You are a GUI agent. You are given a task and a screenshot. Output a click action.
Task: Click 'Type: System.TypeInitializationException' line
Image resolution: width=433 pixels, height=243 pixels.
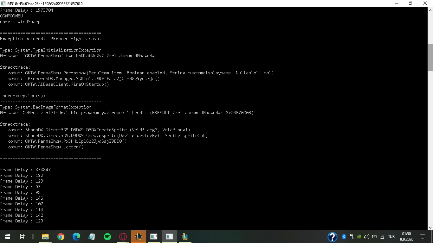tap(51, 50)
